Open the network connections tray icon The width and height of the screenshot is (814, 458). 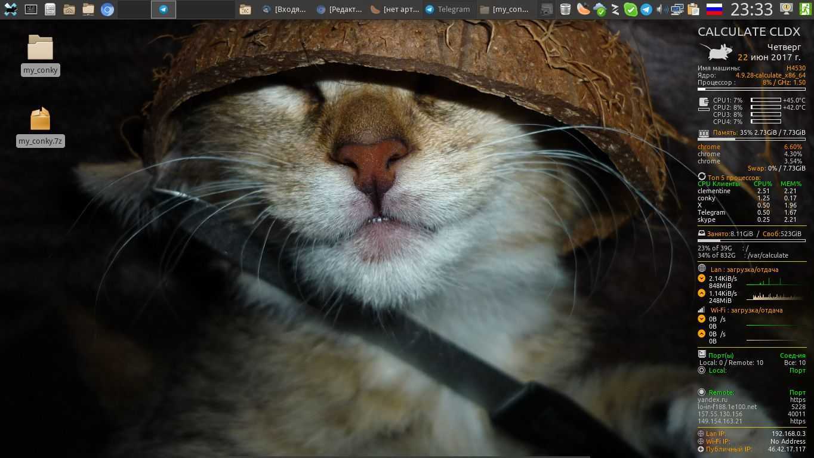677,9
